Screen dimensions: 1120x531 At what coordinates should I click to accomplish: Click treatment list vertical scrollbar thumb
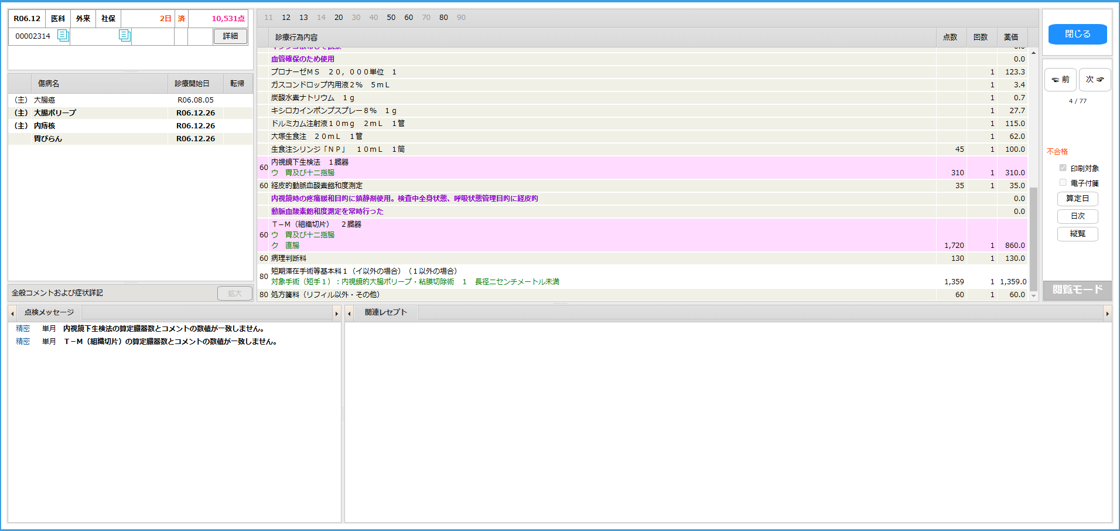(x=1033, y=239)
